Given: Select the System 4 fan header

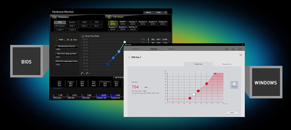Looking at the screenshot, I should pyautogui.click(x=163, y=23).
